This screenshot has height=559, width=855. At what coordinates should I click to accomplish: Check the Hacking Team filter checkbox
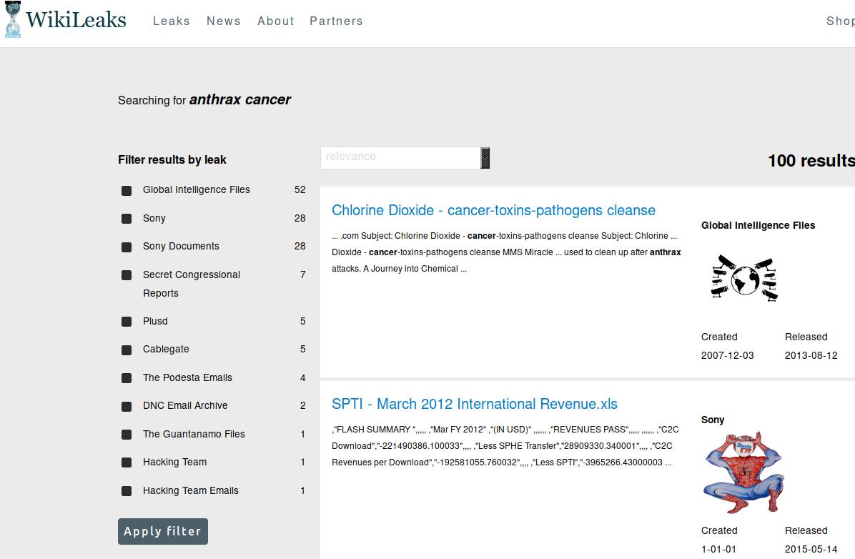pyautogui.click(x=127, y=462)
